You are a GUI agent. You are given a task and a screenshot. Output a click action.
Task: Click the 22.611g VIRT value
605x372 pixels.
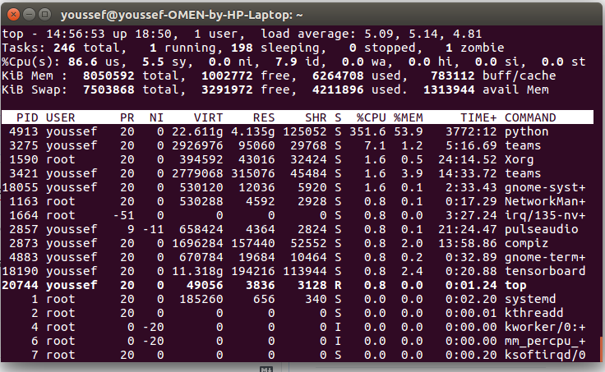[197, 132]
